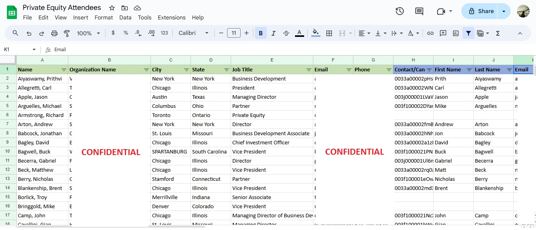Screen dimensions: 536x230
Task: Open the Format menu
Action: click(x=104, y=17)
